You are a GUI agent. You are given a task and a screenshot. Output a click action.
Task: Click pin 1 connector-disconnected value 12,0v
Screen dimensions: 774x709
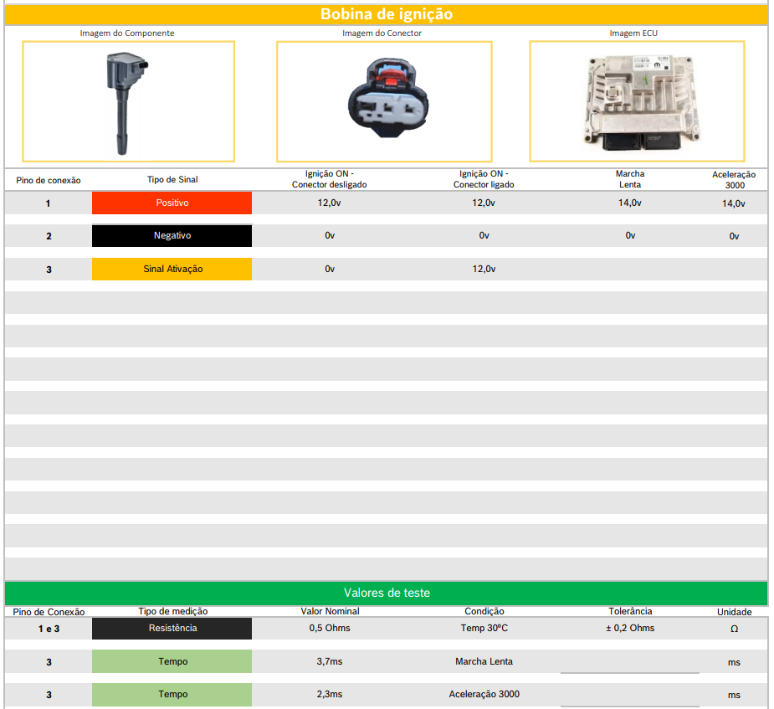click(x=329, y=203)
